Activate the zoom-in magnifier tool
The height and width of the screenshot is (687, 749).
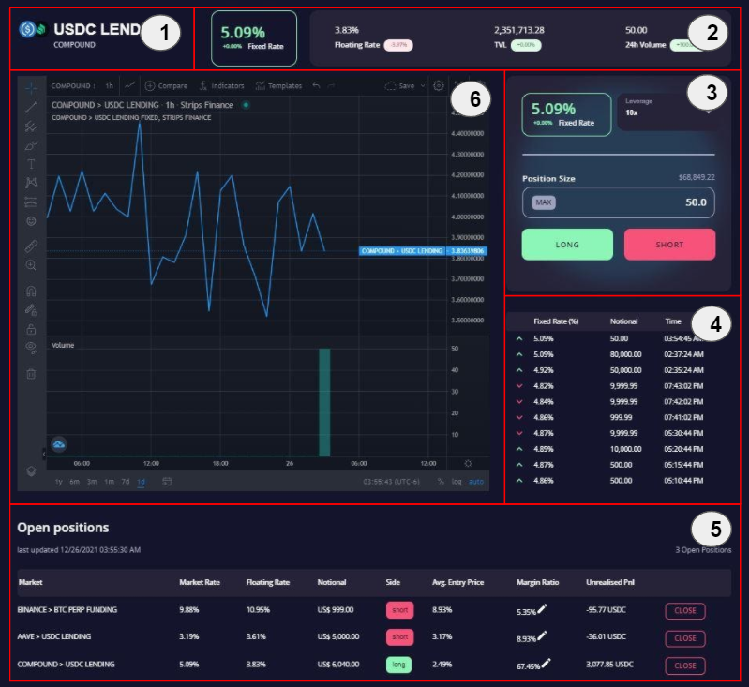click(x=32, y=265)
